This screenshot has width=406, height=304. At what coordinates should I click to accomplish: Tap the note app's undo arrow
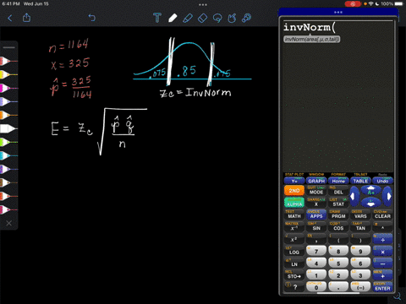[92, 18]
